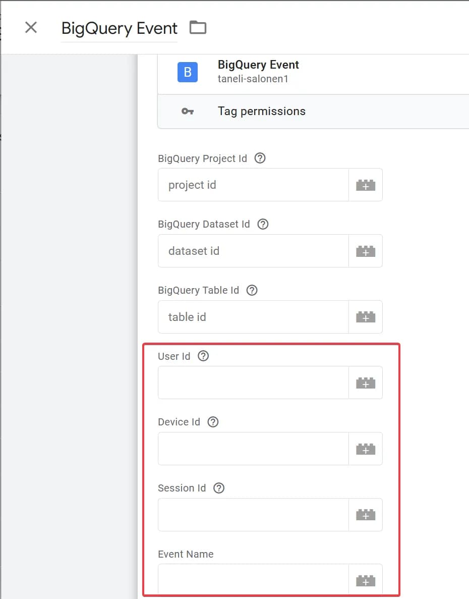The image size is (469, 599).
Task: Show help for BigQuery Dataset Id
Action: pyautogui.click(x=263, y=224)
